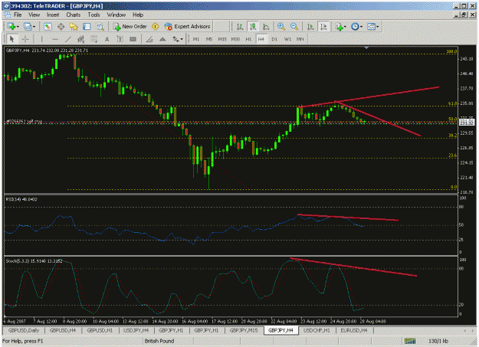This screenshot has width=479, height=347.
Task: Switch timeframe to H1 in toolbar
Action: (x=248, y=39)
